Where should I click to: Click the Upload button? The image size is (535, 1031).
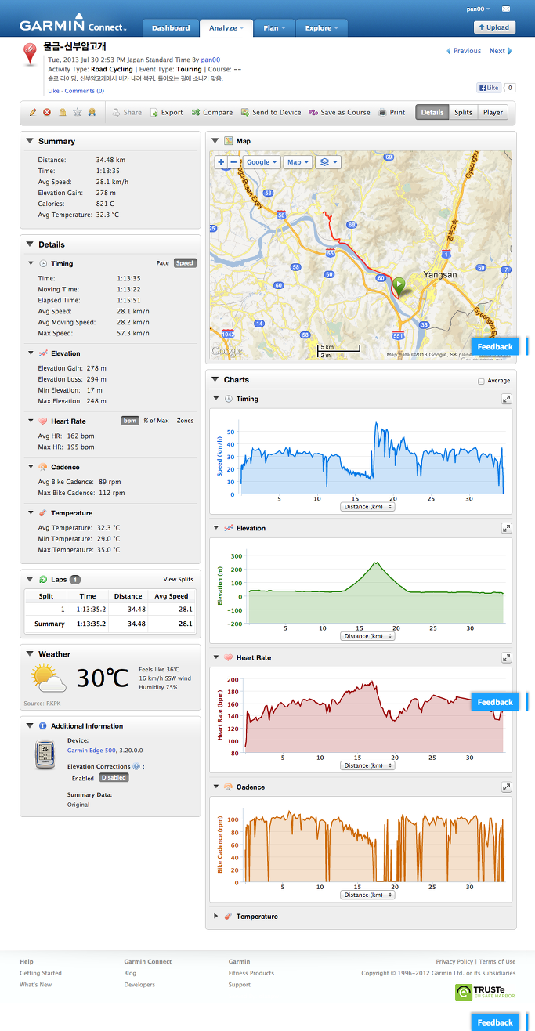494,27
